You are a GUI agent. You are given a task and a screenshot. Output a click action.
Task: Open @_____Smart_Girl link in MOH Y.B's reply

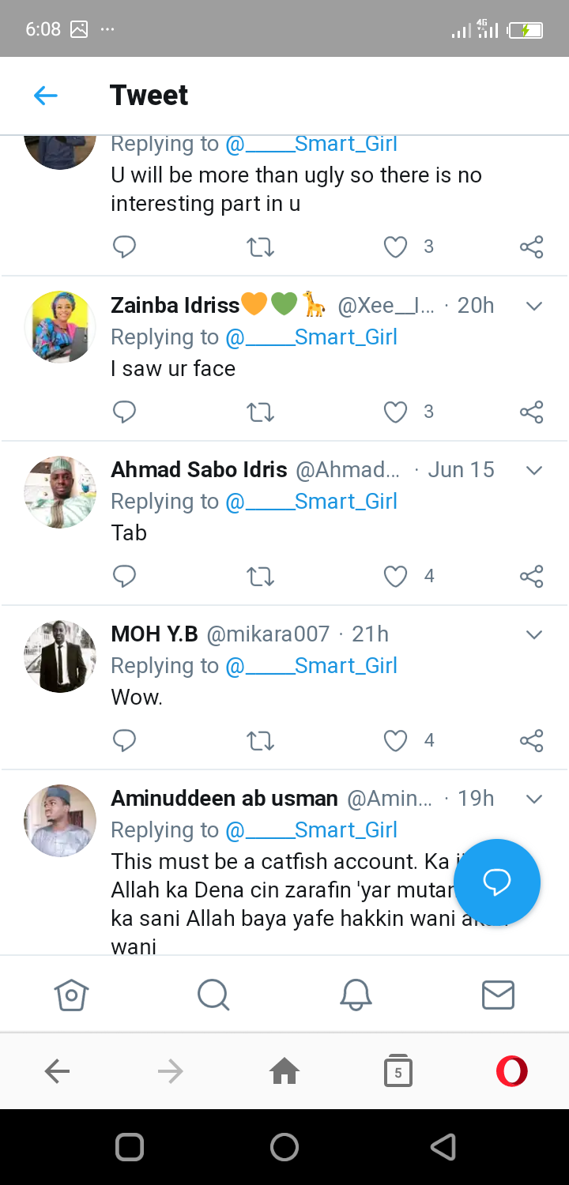tap(311, 666)
